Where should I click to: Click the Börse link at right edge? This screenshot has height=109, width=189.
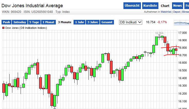click(x=185, y=12)
